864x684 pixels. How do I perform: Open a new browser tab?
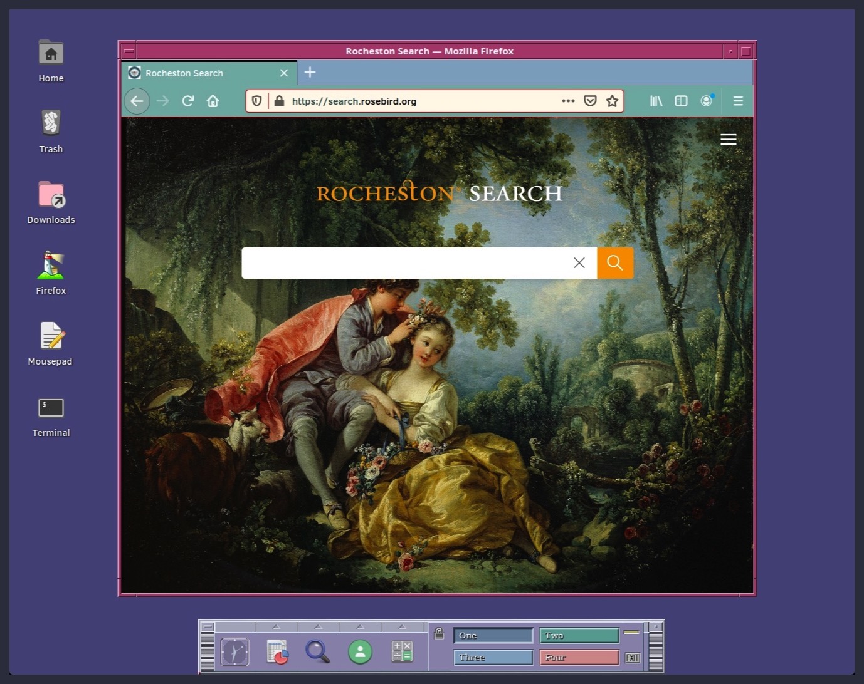(x=310, y=73)
